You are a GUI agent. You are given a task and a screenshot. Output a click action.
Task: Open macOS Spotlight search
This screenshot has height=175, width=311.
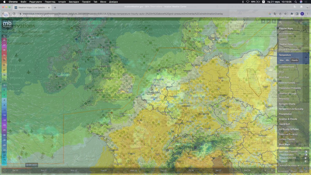[x=296, y=2]
